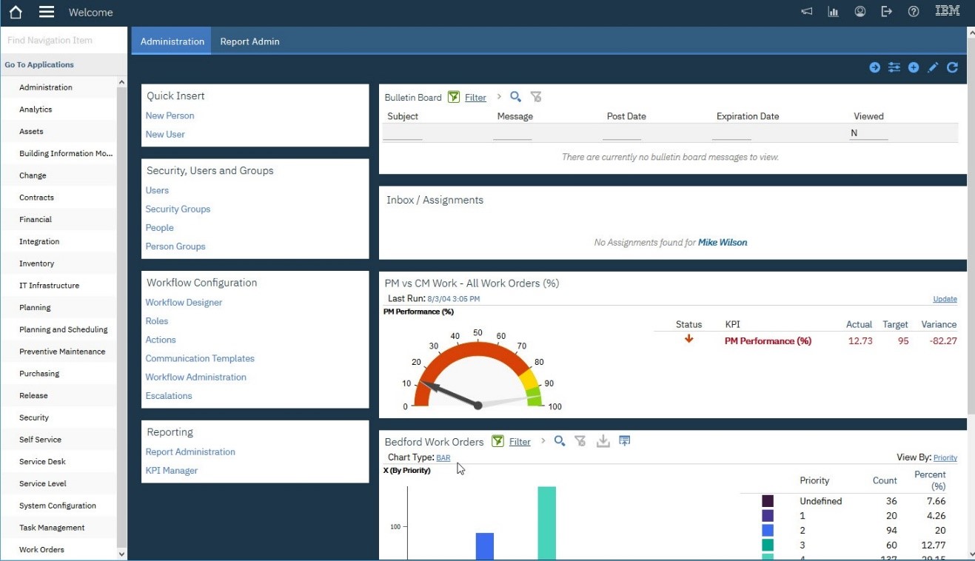Viewport: 975px width, 561px height.
Task: Click the priority 2 blue color swatch
Action: click(768, 531)
